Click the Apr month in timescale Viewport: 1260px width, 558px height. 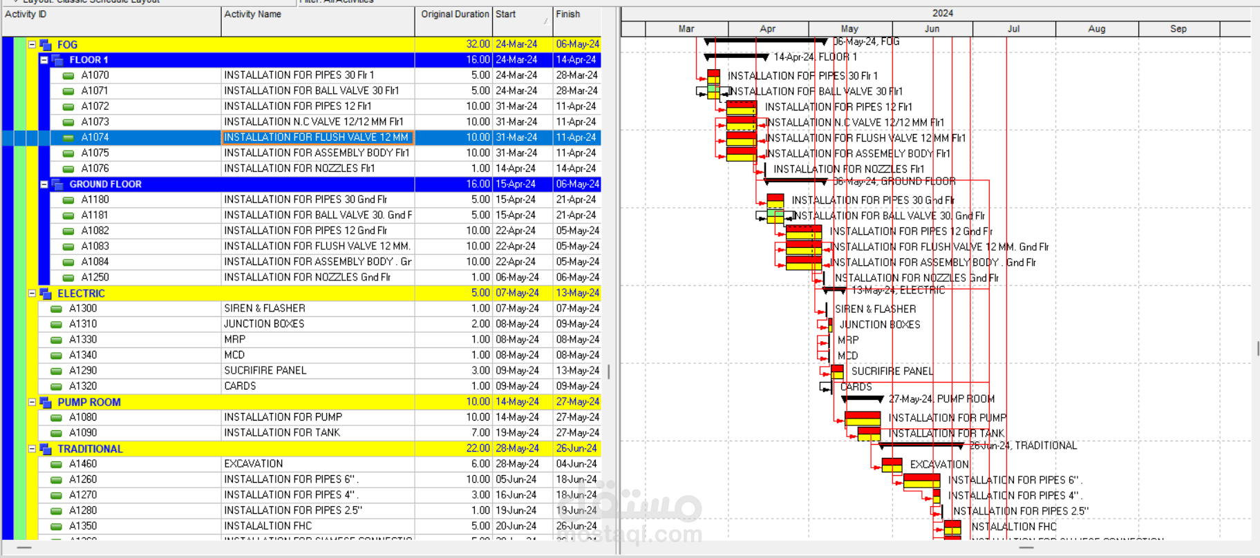pos(768,29)
